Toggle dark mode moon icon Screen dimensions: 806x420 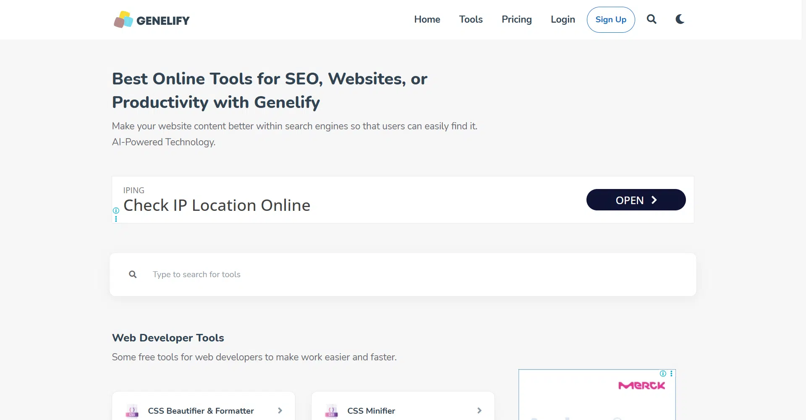[680, 19]
